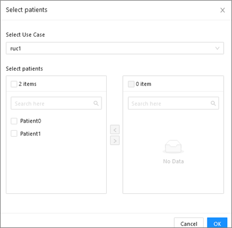Click the 2 items header label

(x=28, y=84)
